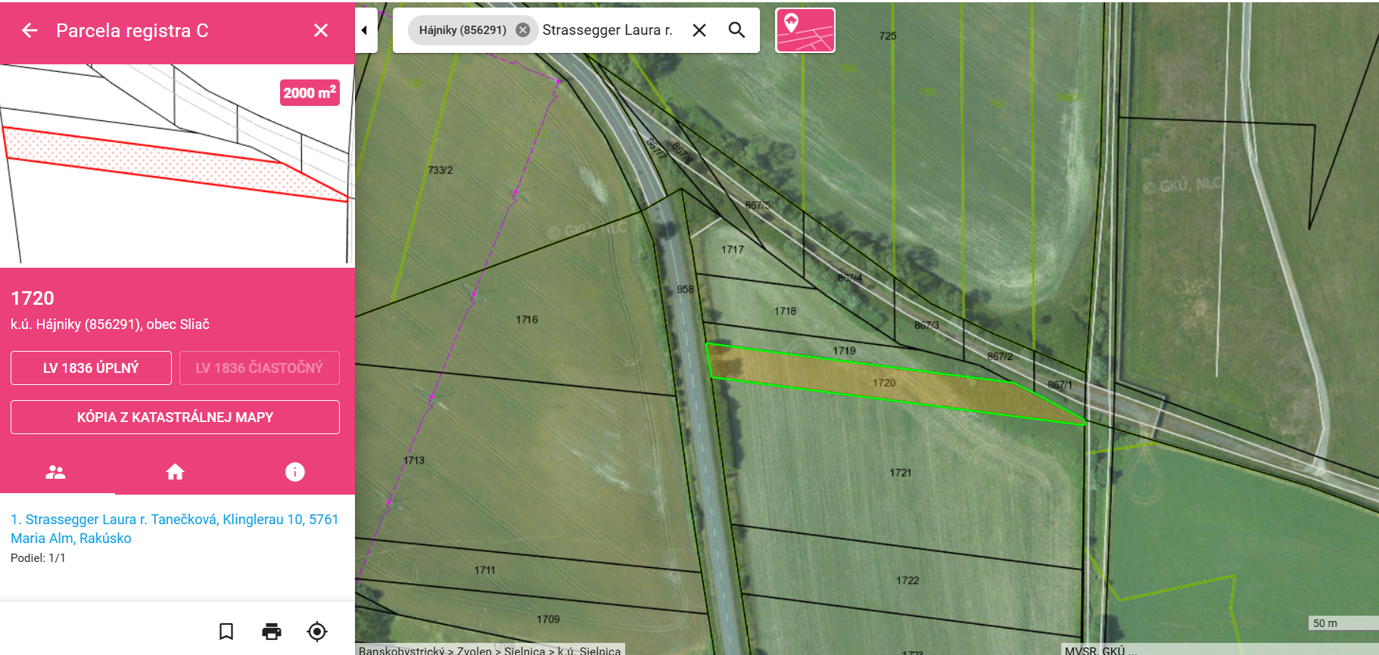Bookmark this parcel
Image resolution: width=1379 pixels, height=655 pixels.
click(x=226, y=631)
